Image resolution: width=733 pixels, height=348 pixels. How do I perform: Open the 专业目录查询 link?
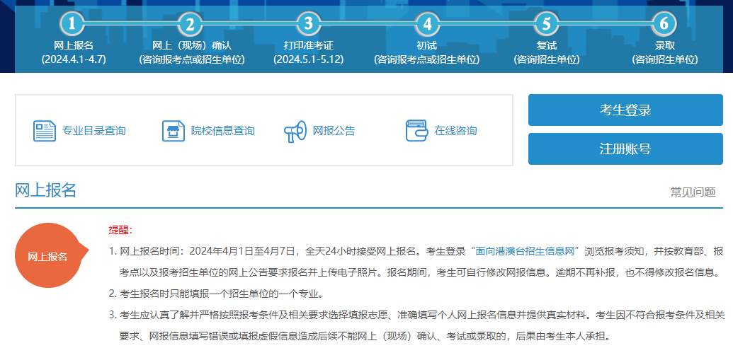coord(93,131)
